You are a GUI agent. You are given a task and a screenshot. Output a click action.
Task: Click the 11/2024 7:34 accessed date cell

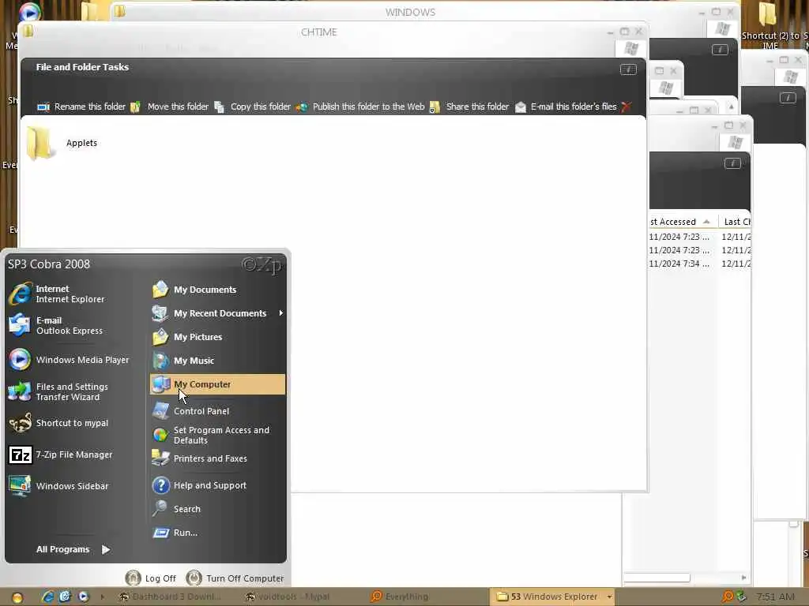679,264
